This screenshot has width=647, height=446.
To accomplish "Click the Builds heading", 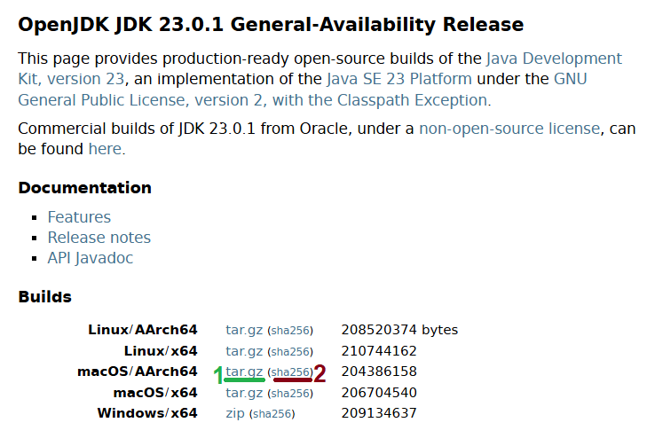I will tap(45, 297).
